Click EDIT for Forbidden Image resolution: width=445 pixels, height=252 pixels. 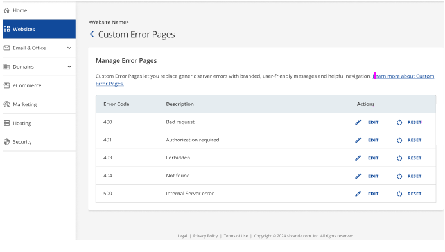[373, 158]
